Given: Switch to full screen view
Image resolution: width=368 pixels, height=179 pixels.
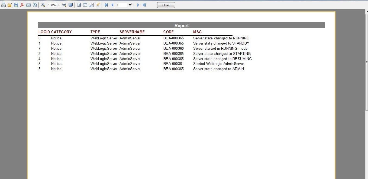Looking at the screenshot, I should coord(70,5).
